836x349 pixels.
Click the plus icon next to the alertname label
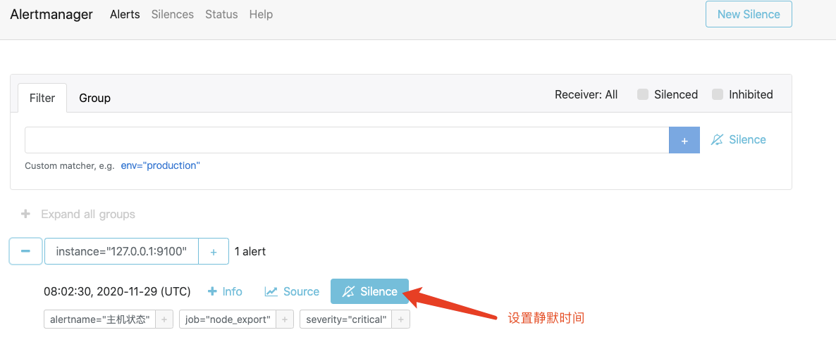point(164,319)
